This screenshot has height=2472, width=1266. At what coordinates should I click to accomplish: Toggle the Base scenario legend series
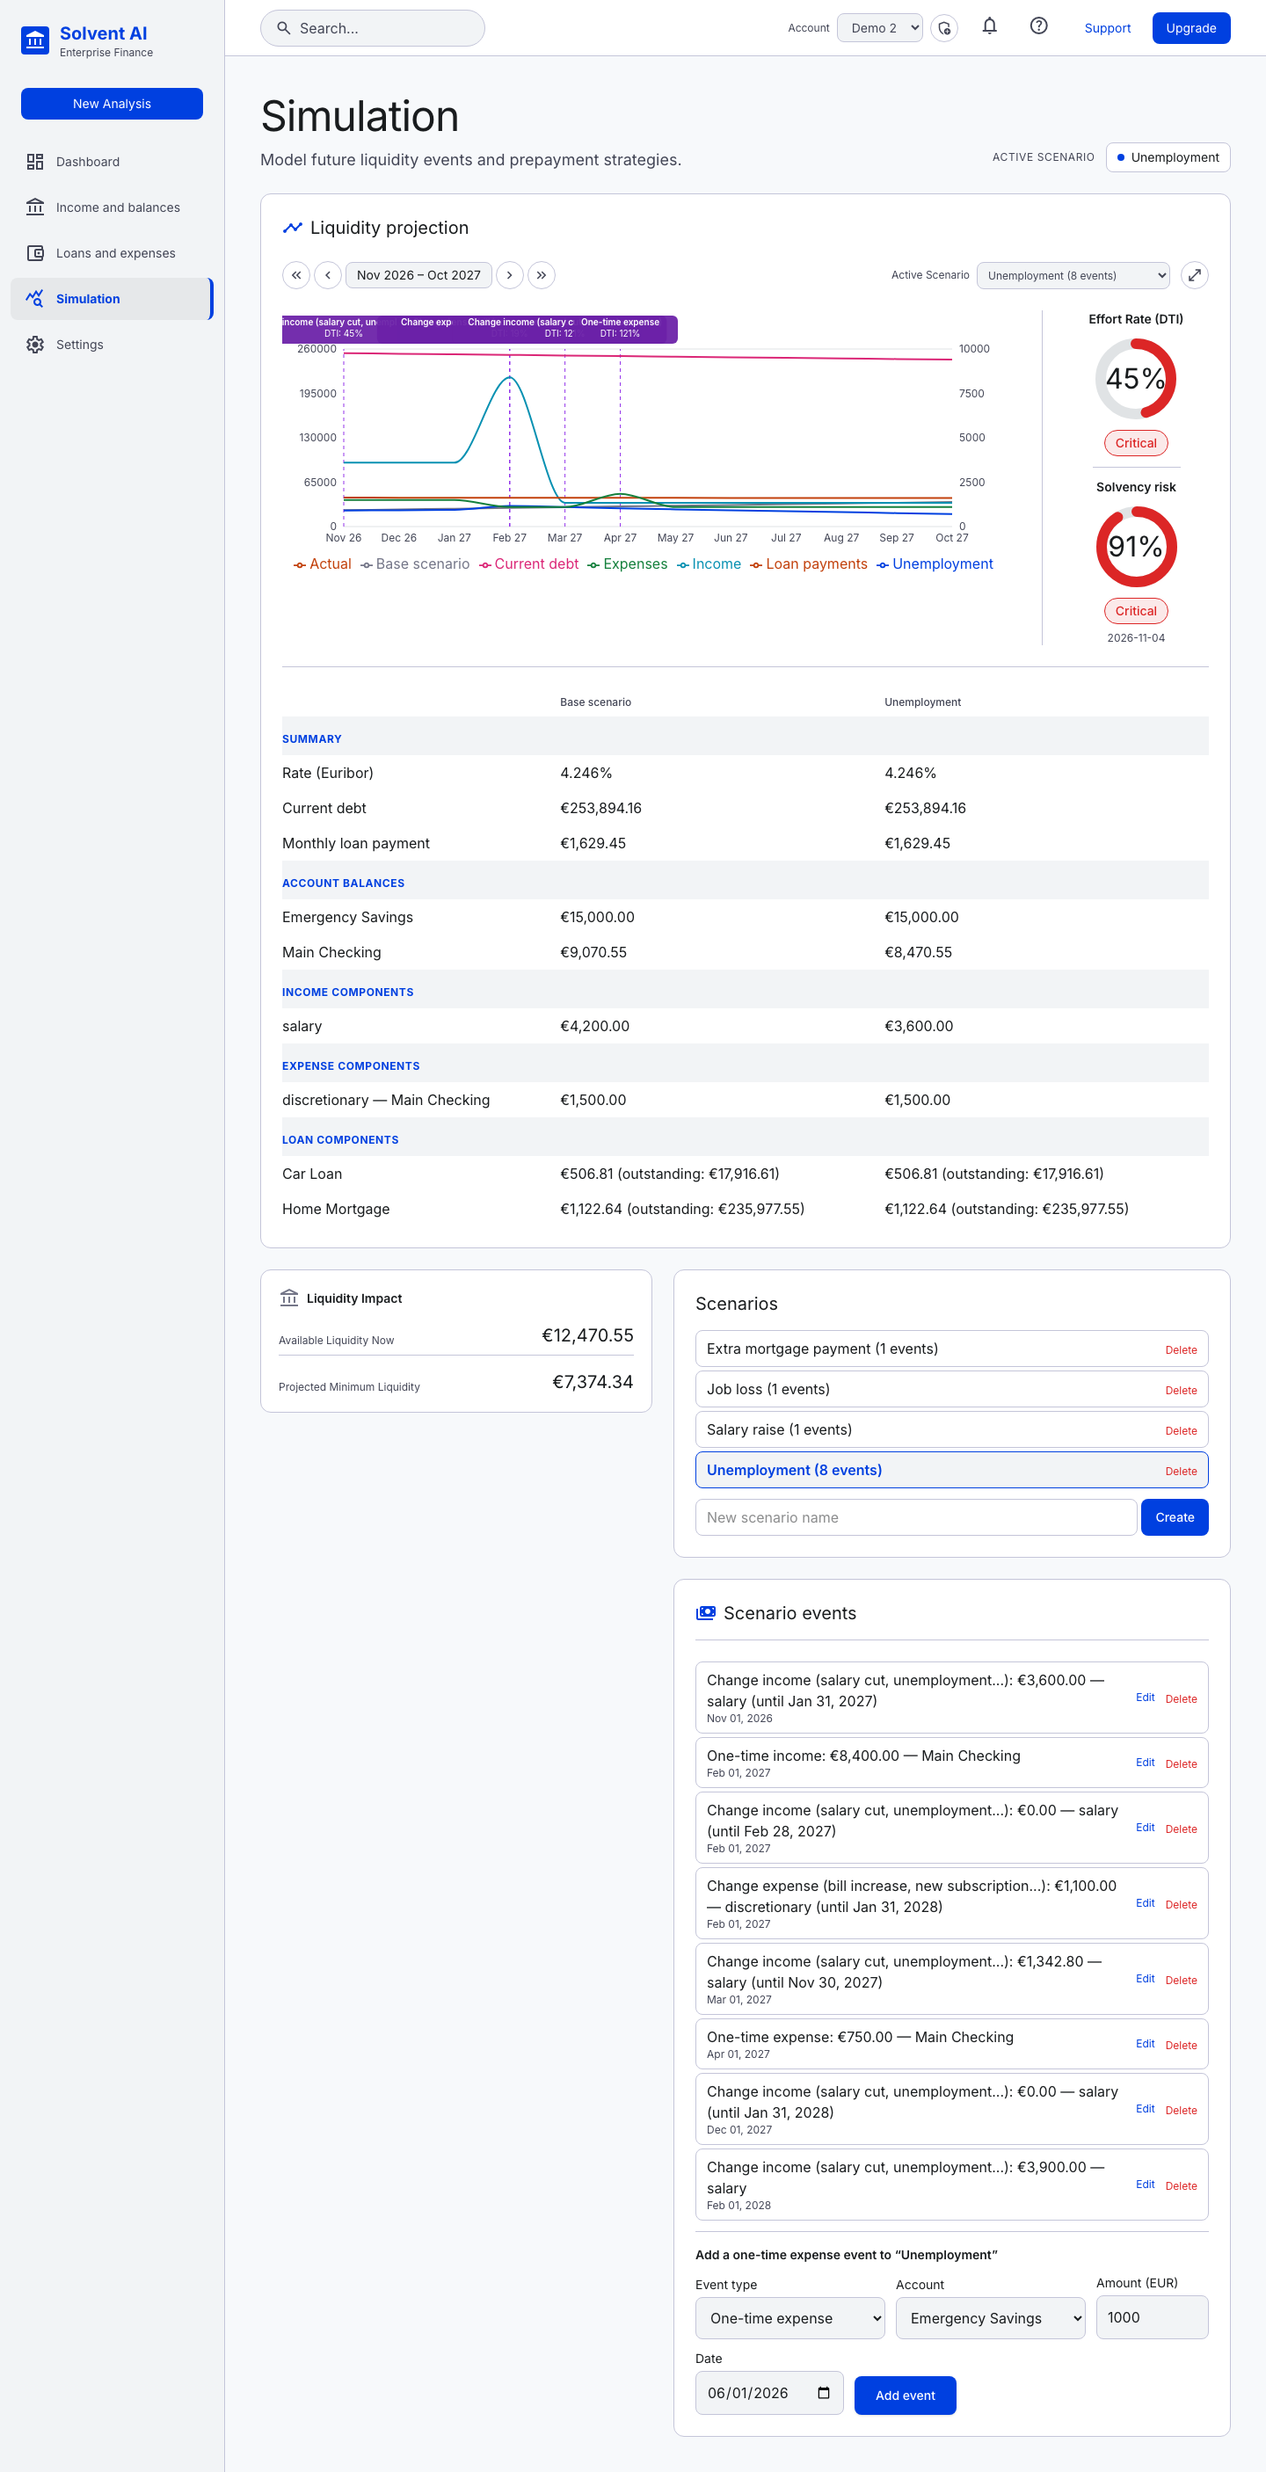coord(416,564)
